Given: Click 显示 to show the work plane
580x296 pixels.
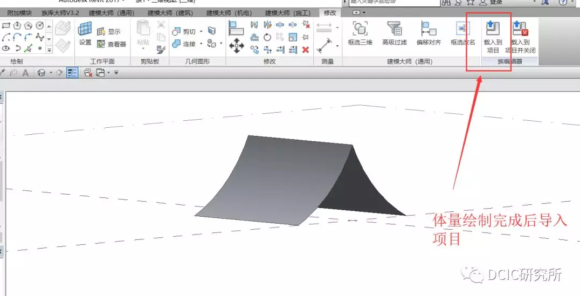Looking at the screenshot, I should pos(108,32).
